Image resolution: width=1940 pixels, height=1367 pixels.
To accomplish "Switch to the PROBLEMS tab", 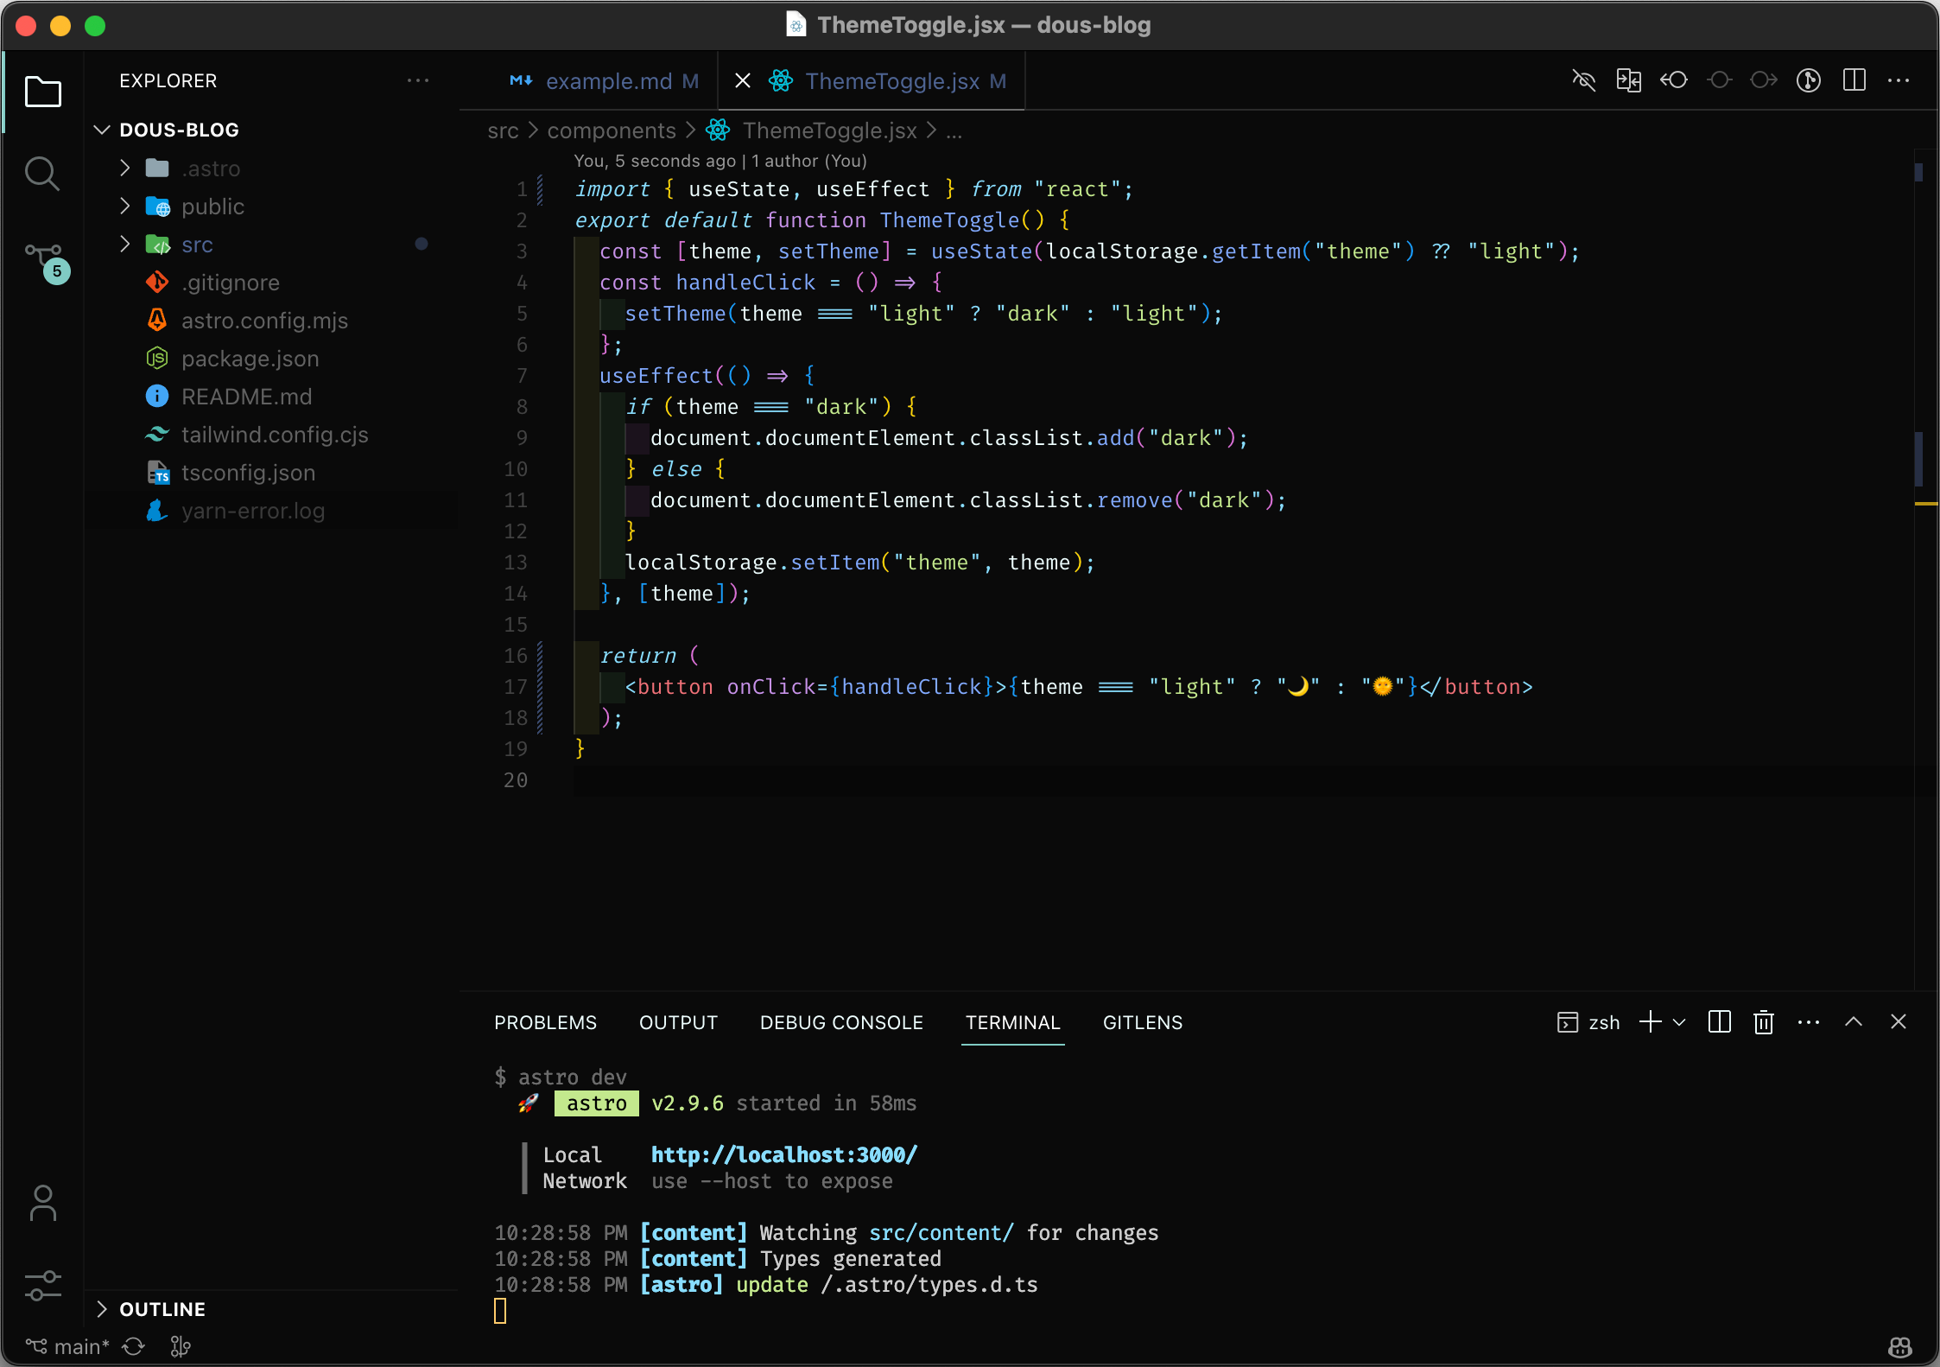I will click(x=544, y=1022).
